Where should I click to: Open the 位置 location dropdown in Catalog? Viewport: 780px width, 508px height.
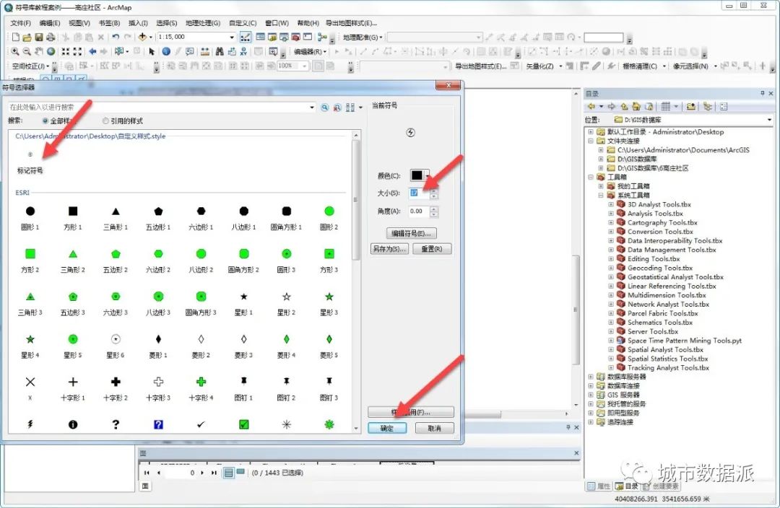[x=769, y=120]
